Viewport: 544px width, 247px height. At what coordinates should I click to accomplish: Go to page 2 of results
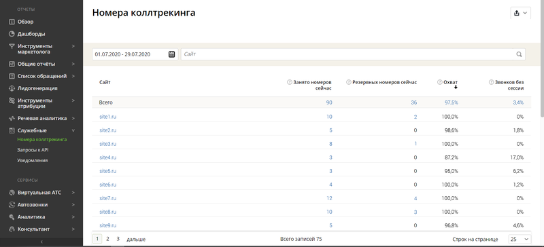pos(107,239)
